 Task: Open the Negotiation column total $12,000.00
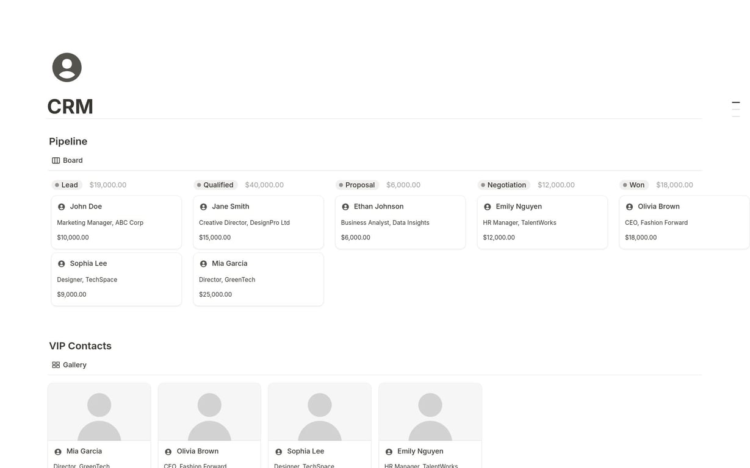pyautogui.click(x=556, y=185)
